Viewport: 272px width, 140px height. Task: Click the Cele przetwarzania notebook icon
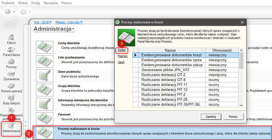click(45, 61)
